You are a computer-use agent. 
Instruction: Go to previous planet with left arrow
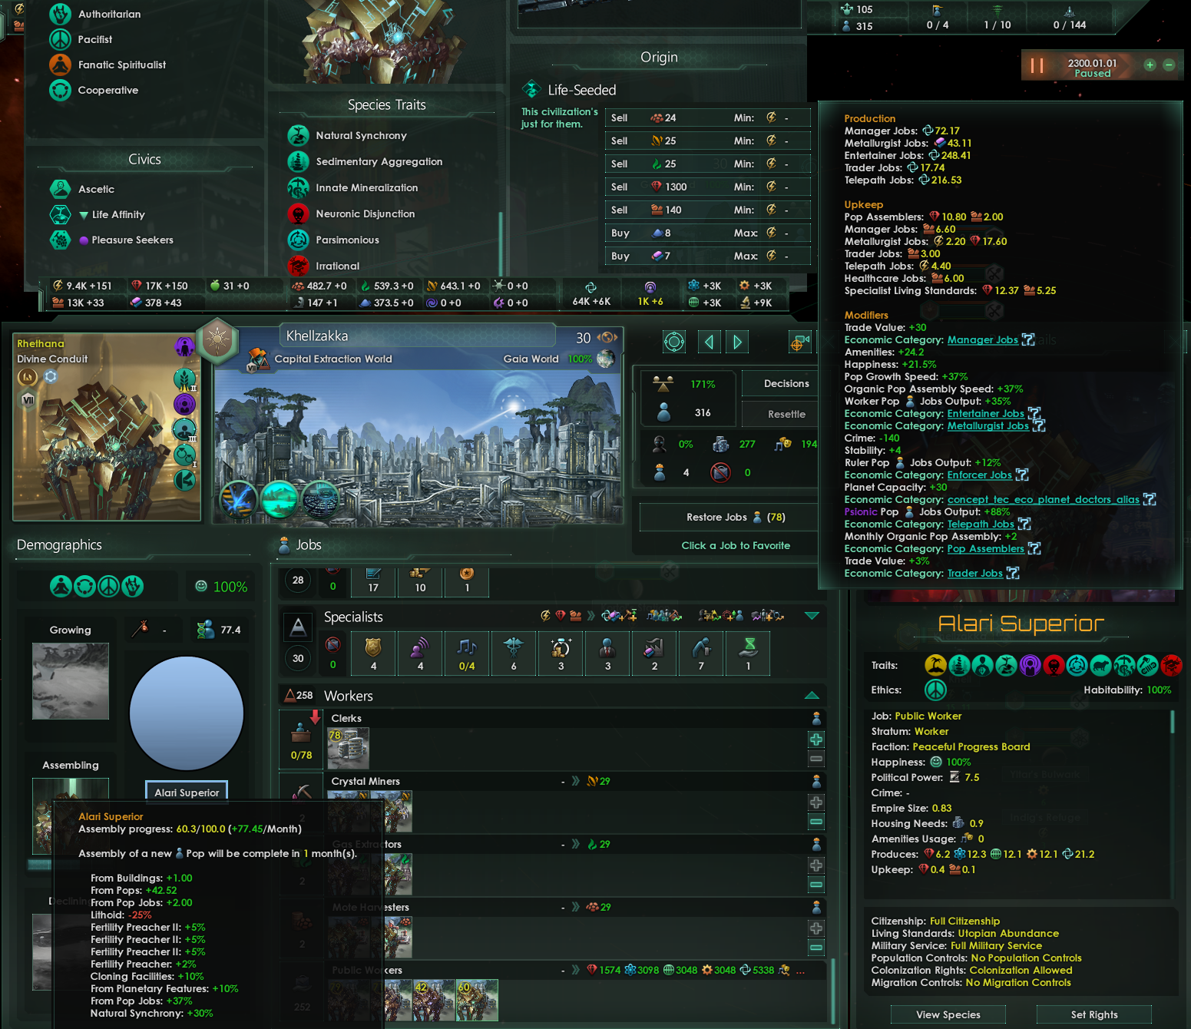pyautogui.click(x=709, y=342)
